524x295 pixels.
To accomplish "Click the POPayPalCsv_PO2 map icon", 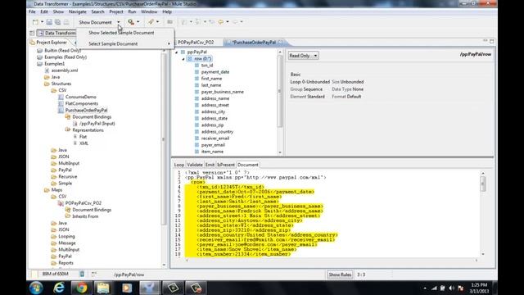I will [x=61, y=203].
